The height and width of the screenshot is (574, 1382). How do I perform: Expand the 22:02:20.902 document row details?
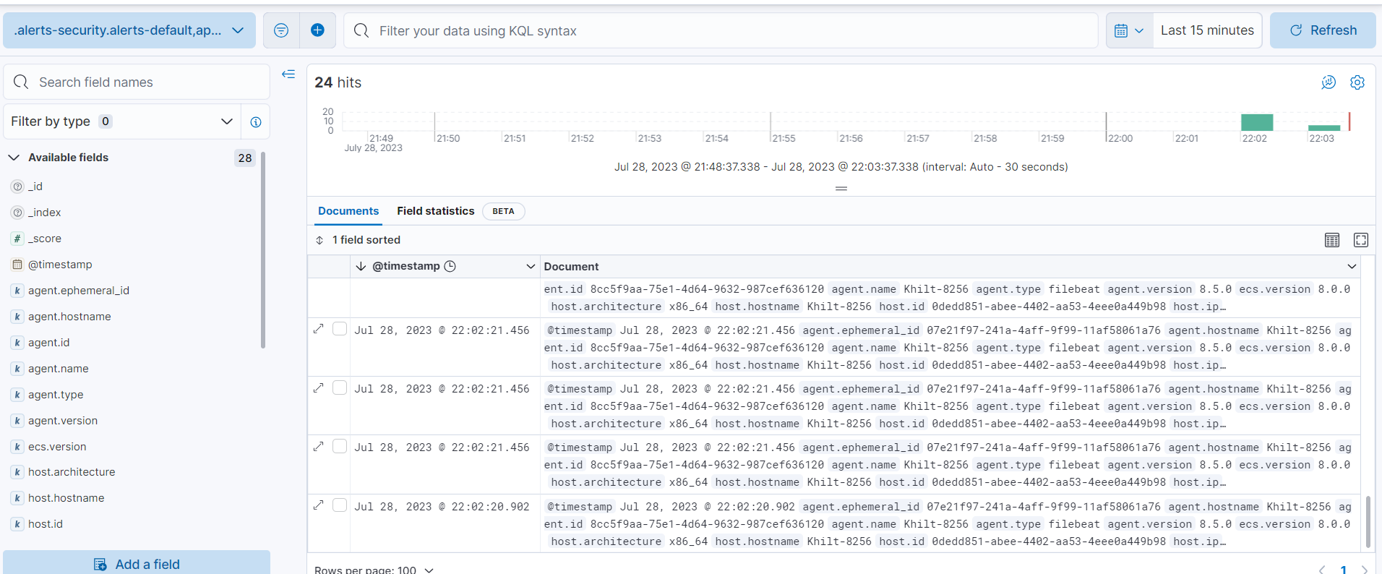[318, 505]
